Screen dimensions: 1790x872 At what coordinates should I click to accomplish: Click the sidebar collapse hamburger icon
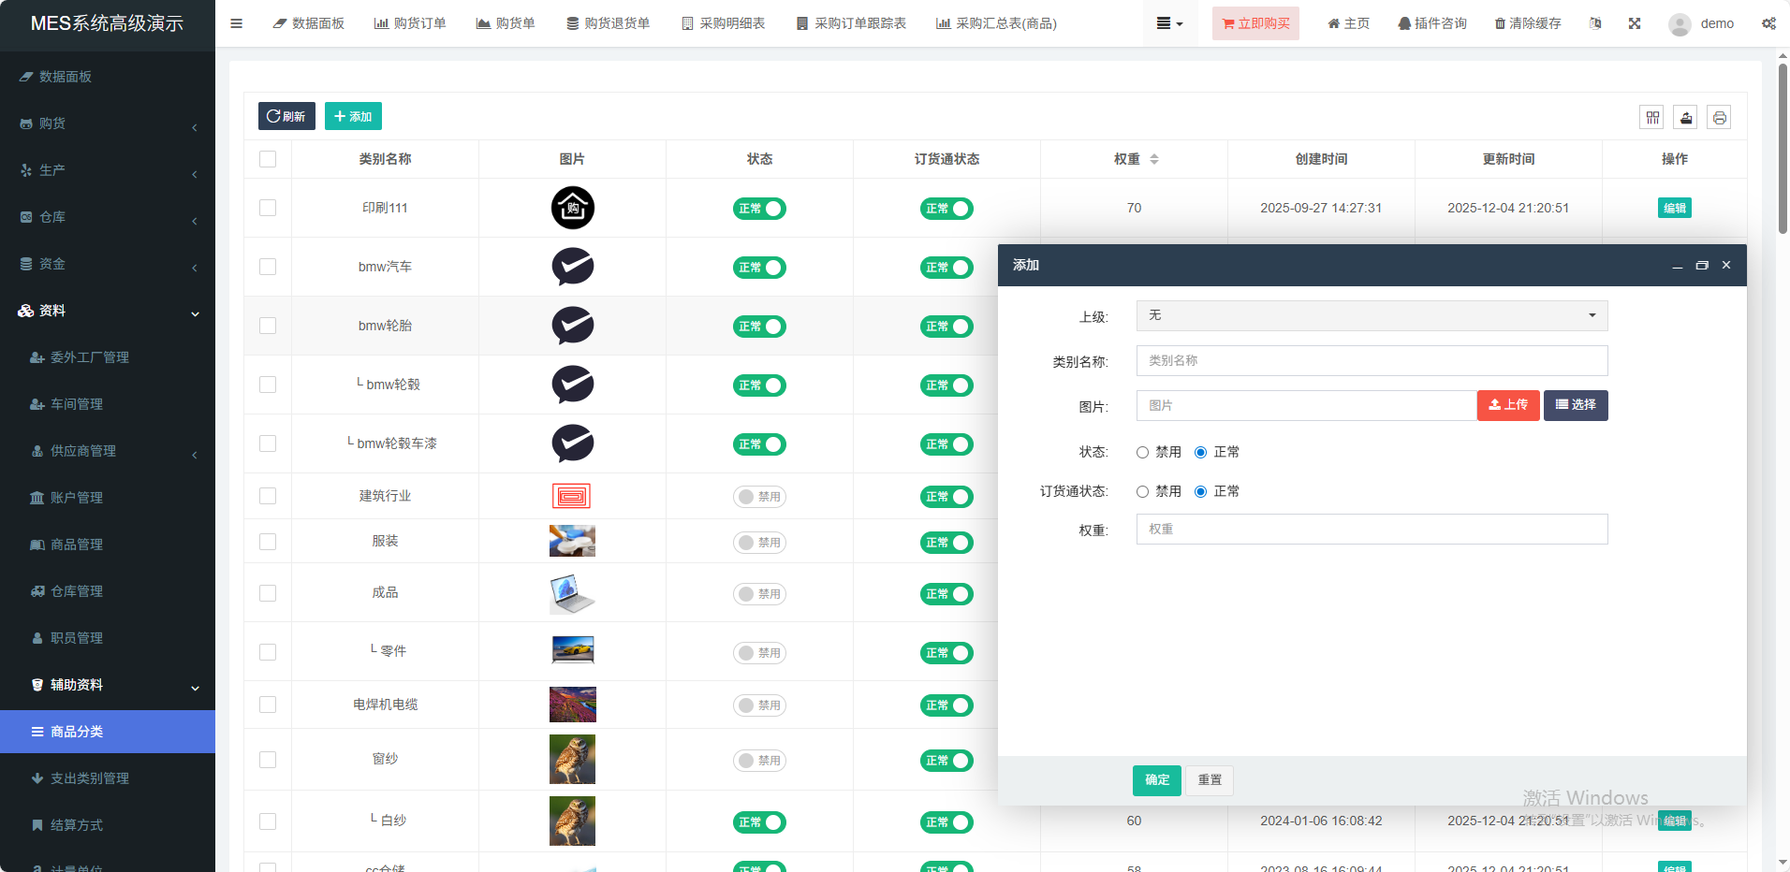236,23
